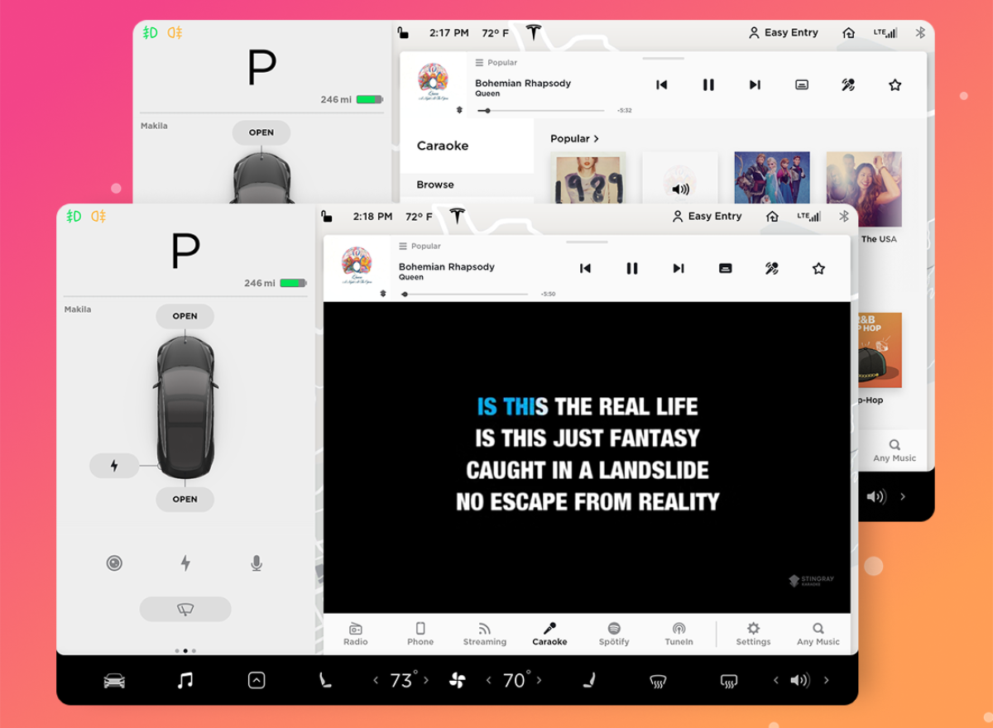Image resolution: width=993 pixels, height=728 pixels.
Task: Open car controls icon in front bottom bar
Action: [114, 681]
